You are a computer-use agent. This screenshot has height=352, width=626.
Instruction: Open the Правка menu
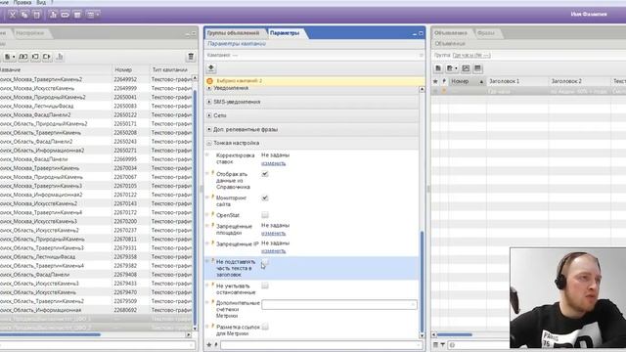tap(22, 2)
